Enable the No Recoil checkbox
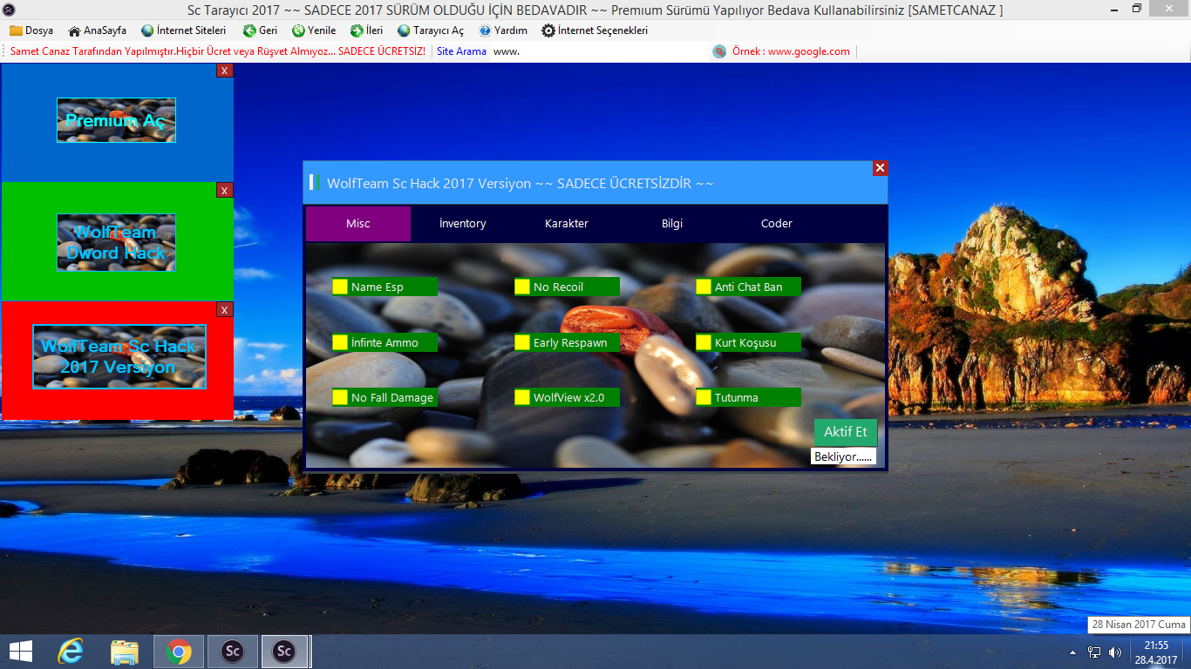The width and height of the screenshot is (1191, 669). pyautogui.click(x=522, y=287)
